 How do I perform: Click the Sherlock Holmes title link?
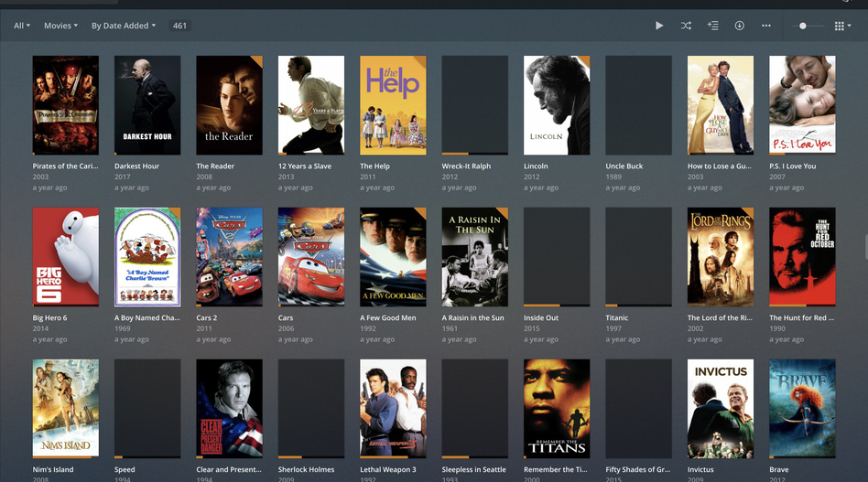[x=306, y=470]
